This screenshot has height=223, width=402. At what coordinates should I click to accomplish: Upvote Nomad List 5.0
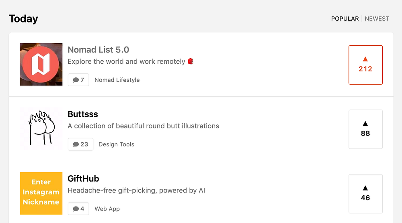tap(365, 65)
